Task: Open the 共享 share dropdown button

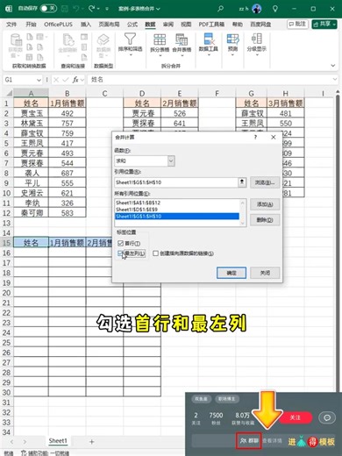Action: [x=324, y=25]
